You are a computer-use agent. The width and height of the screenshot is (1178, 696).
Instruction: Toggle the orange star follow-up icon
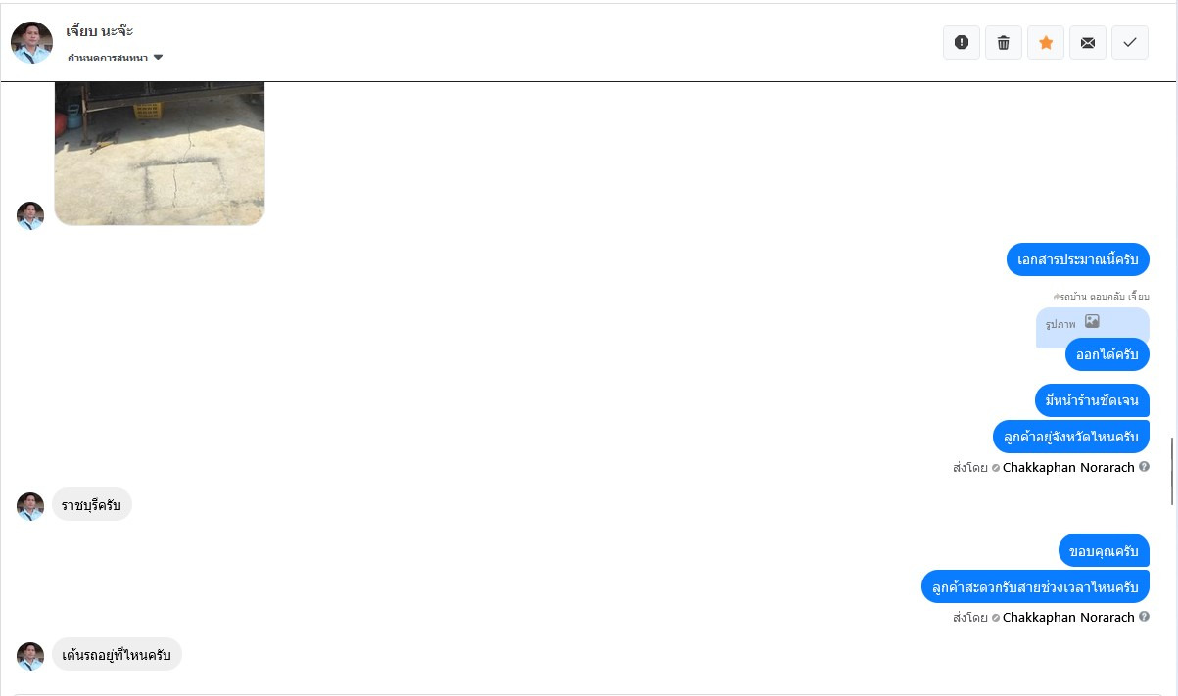pyautogui.click(x=1046, y=42)
